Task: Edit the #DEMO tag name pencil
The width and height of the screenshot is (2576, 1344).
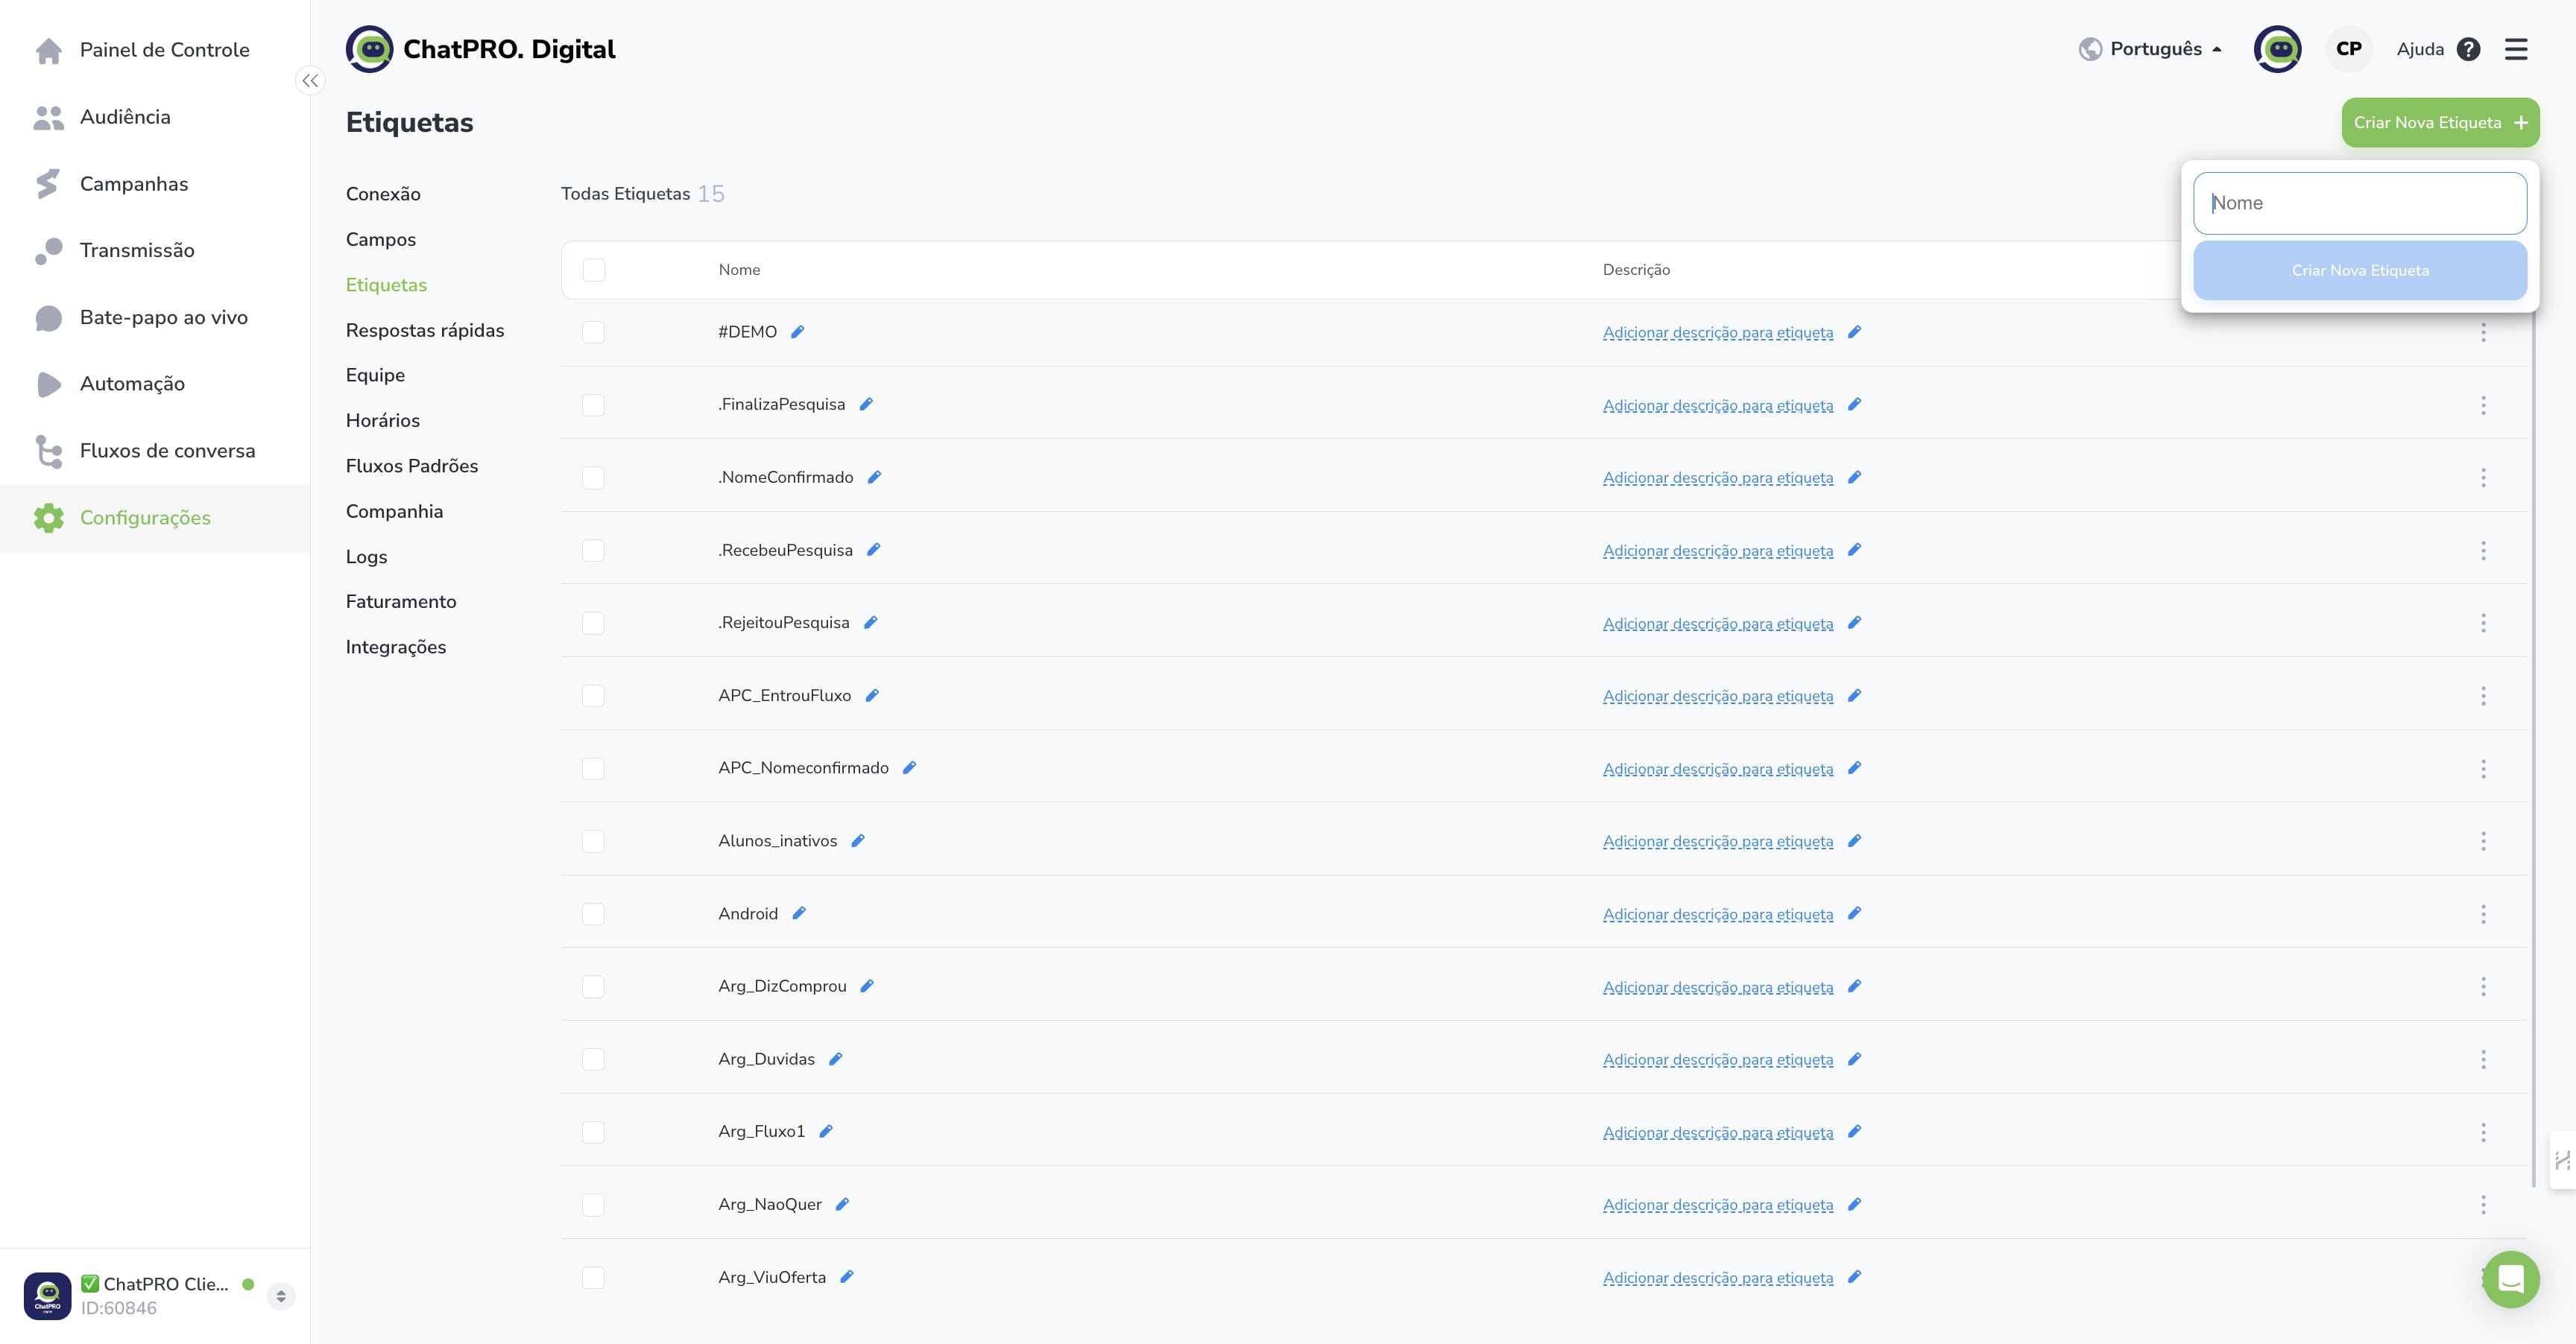Action: coord(797,332)
